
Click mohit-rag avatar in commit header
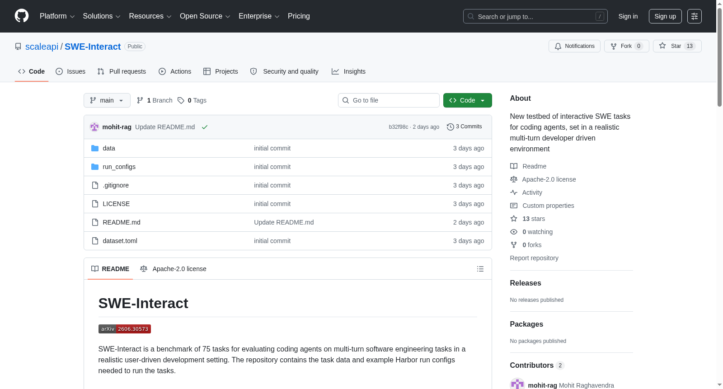coord(94,127)
